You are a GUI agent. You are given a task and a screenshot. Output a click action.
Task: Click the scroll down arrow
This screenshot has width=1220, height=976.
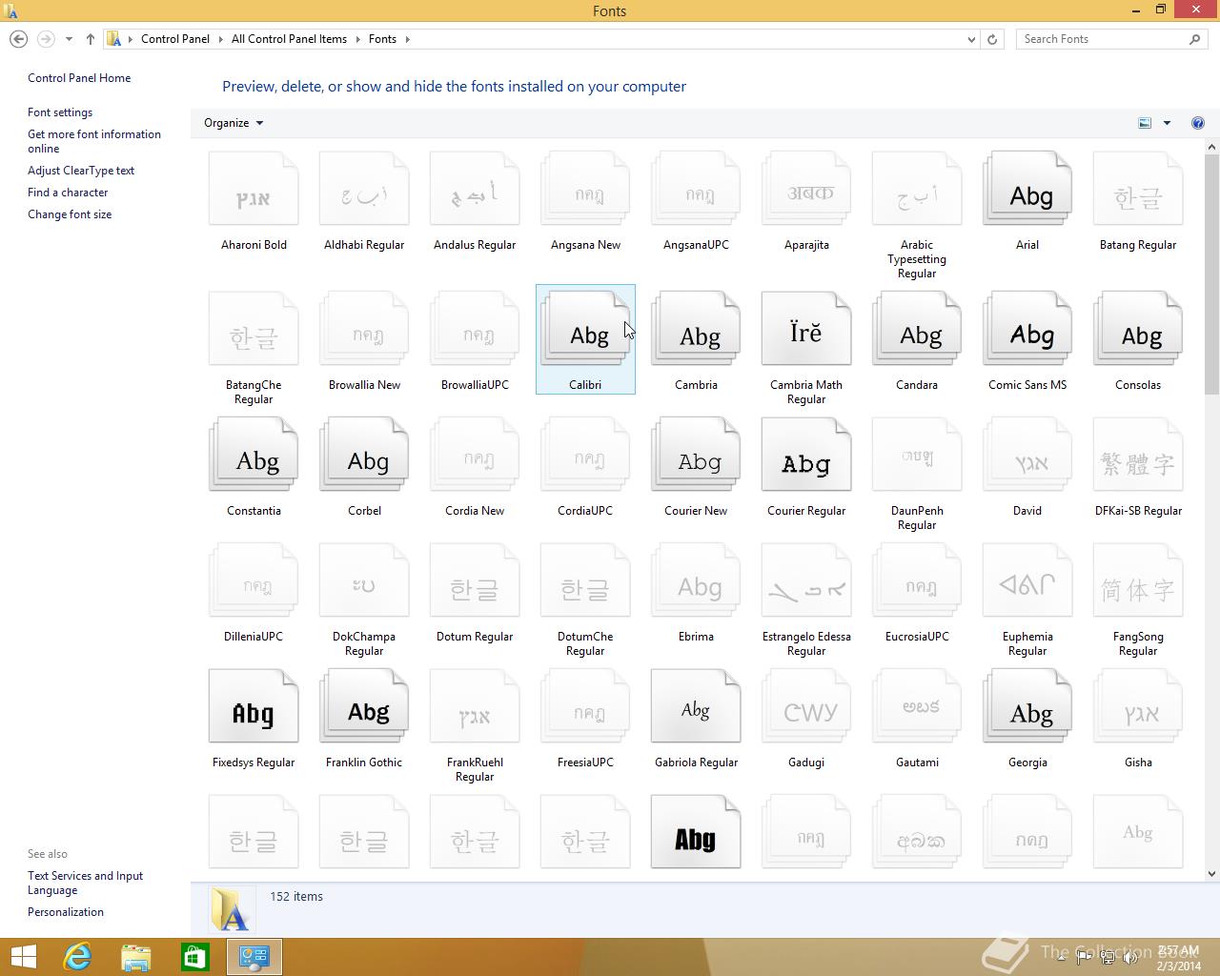1211,873
